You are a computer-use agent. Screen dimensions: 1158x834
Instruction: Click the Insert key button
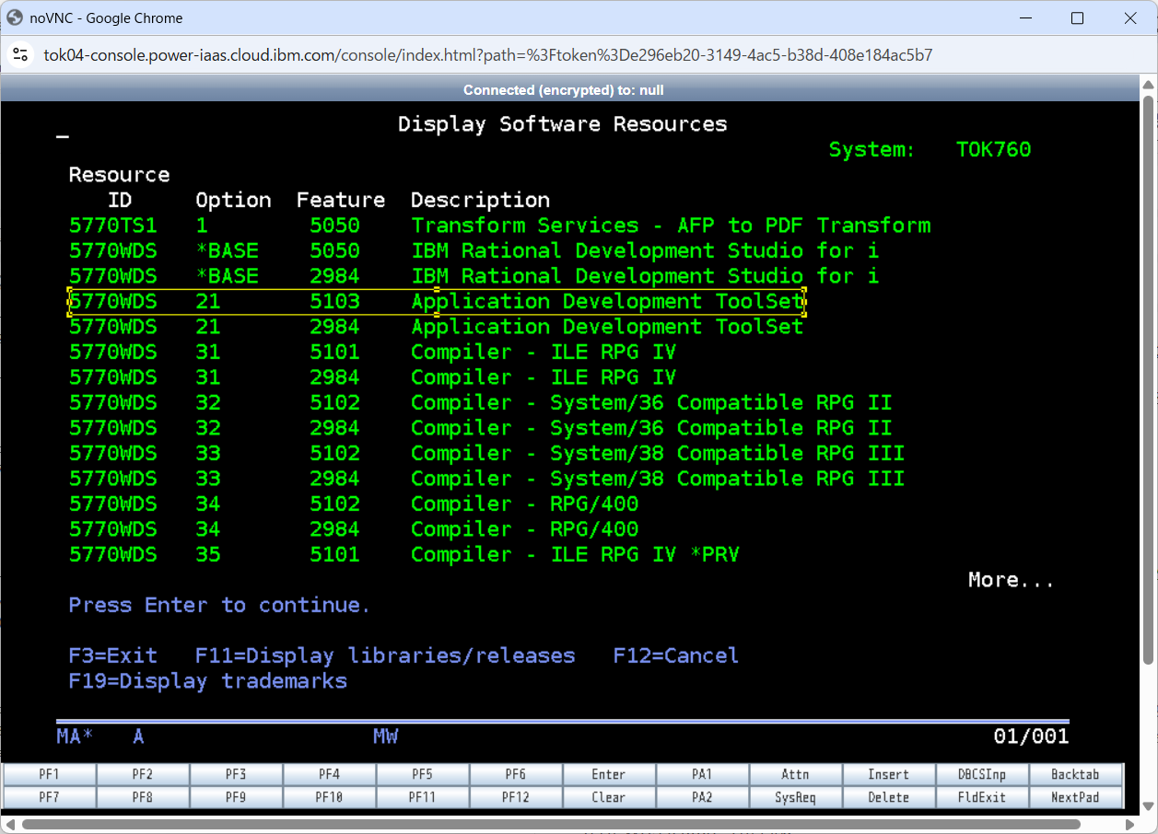point(889,774)
